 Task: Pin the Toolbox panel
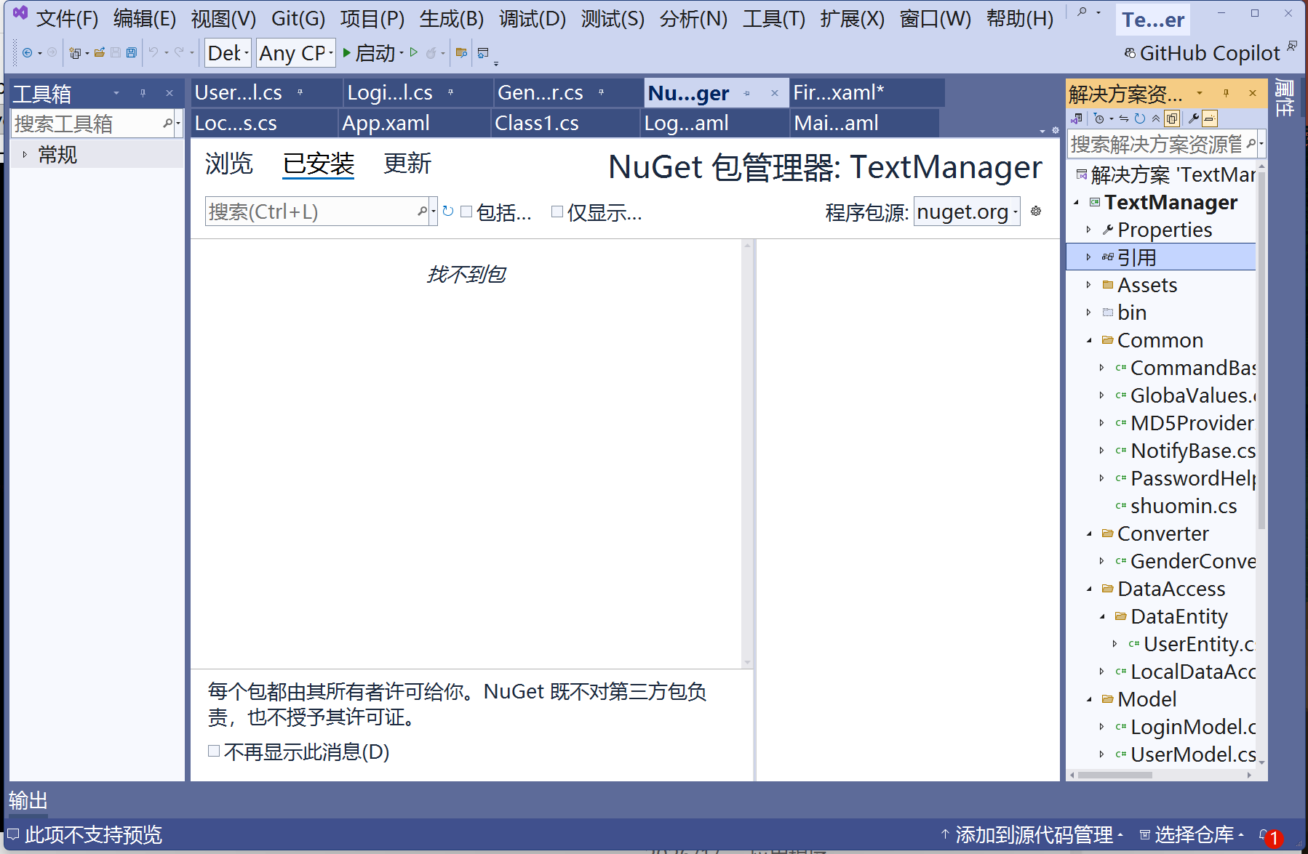[x=143, y=93]
